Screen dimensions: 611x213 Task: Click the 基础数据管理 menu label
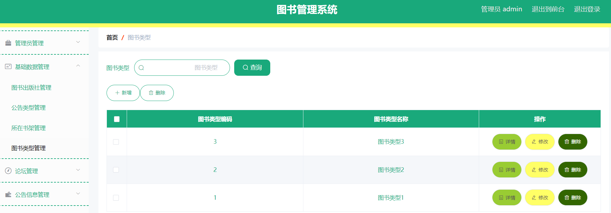pos(32,67)
